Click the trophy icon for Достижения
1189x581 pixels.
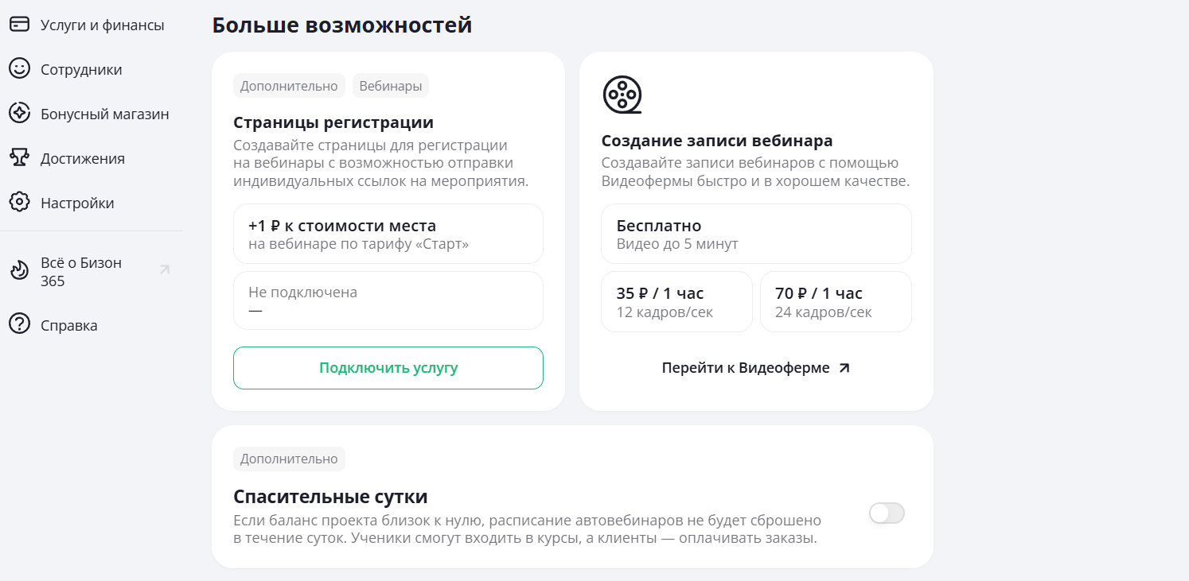(x=19, y=158)
